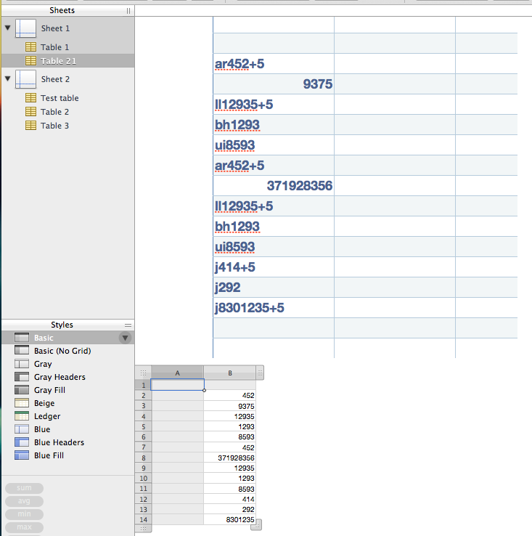Click the Gray Headers swatch icon

coord(22,377)
